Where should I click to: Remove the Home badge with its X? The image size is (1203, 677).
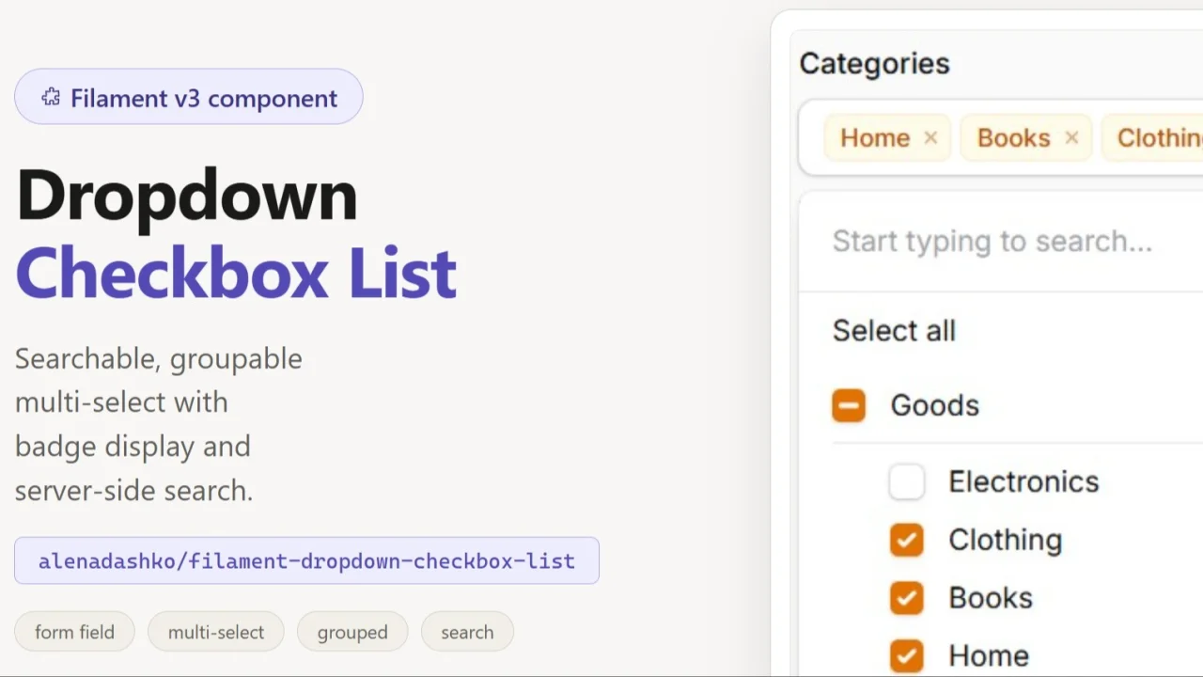point(930,138)
